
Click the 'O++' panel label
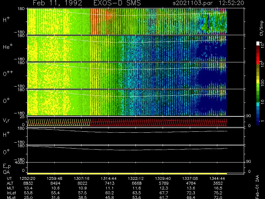tap(8, 73)
